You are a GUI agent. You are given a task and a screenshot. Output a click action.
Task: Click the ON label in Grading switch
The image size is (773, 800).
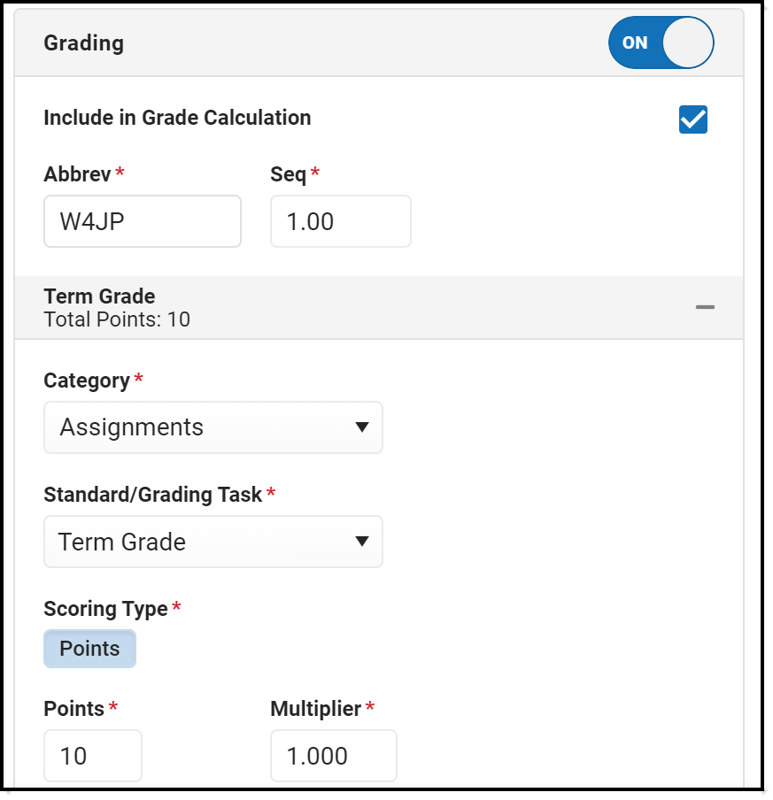(634, 42)
